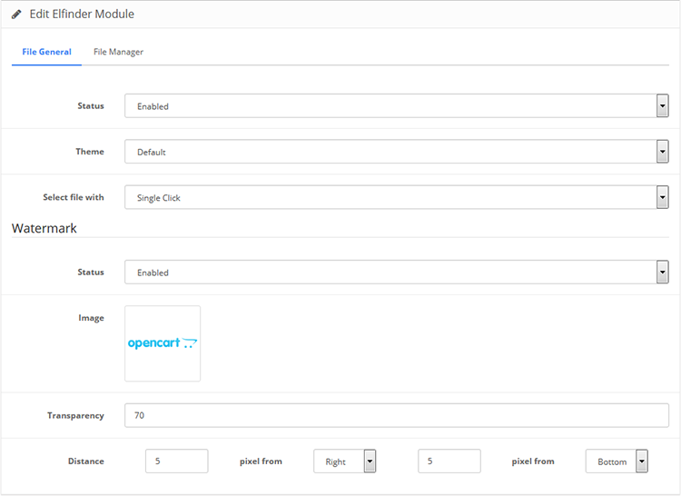Expand the Theme dropdown showing Default
Image resolution: width=681 pixels, height=496 pixels.
[396, 152]
